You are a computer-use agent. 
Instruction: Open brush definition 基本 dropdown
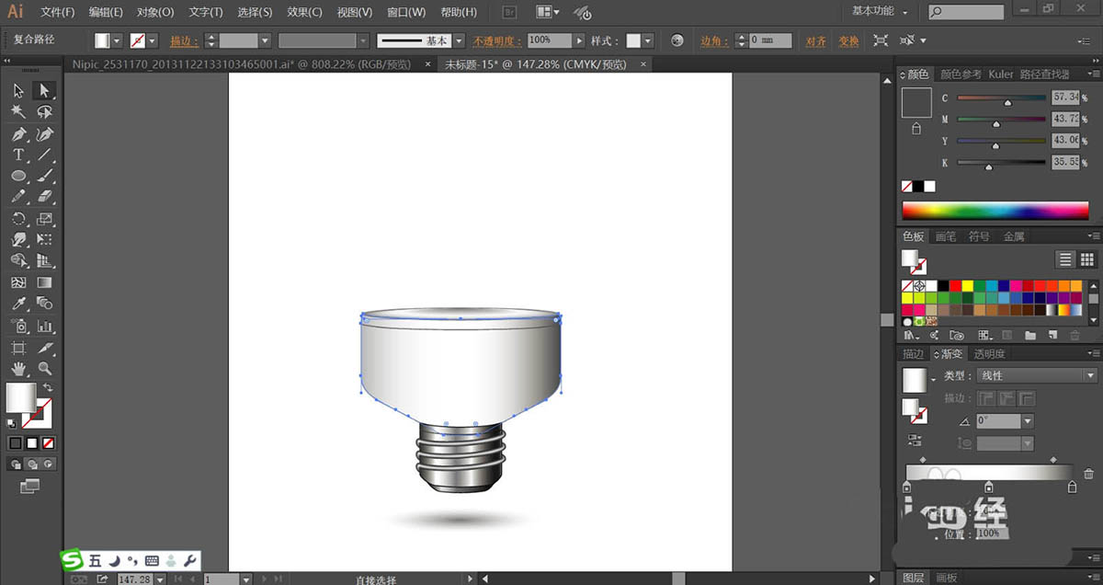pos(459,40)
